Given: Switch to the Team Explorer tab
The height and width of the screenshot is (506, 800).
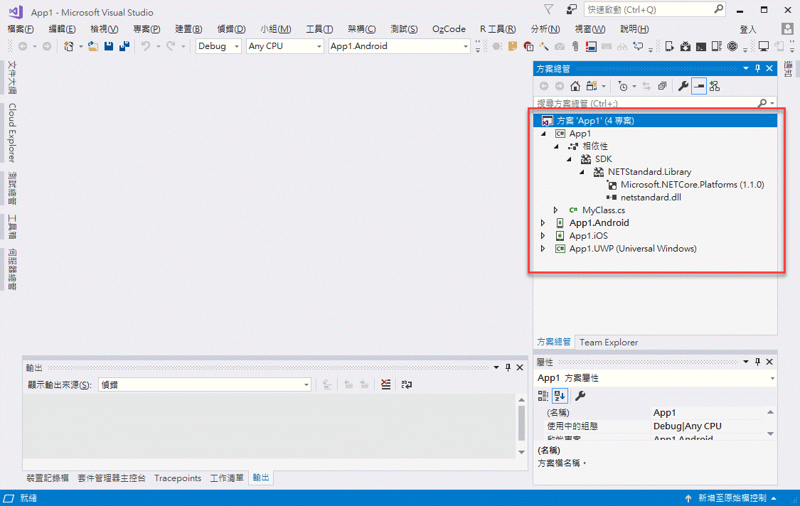Looking at the screenshot, I should [x=609, y=343].
